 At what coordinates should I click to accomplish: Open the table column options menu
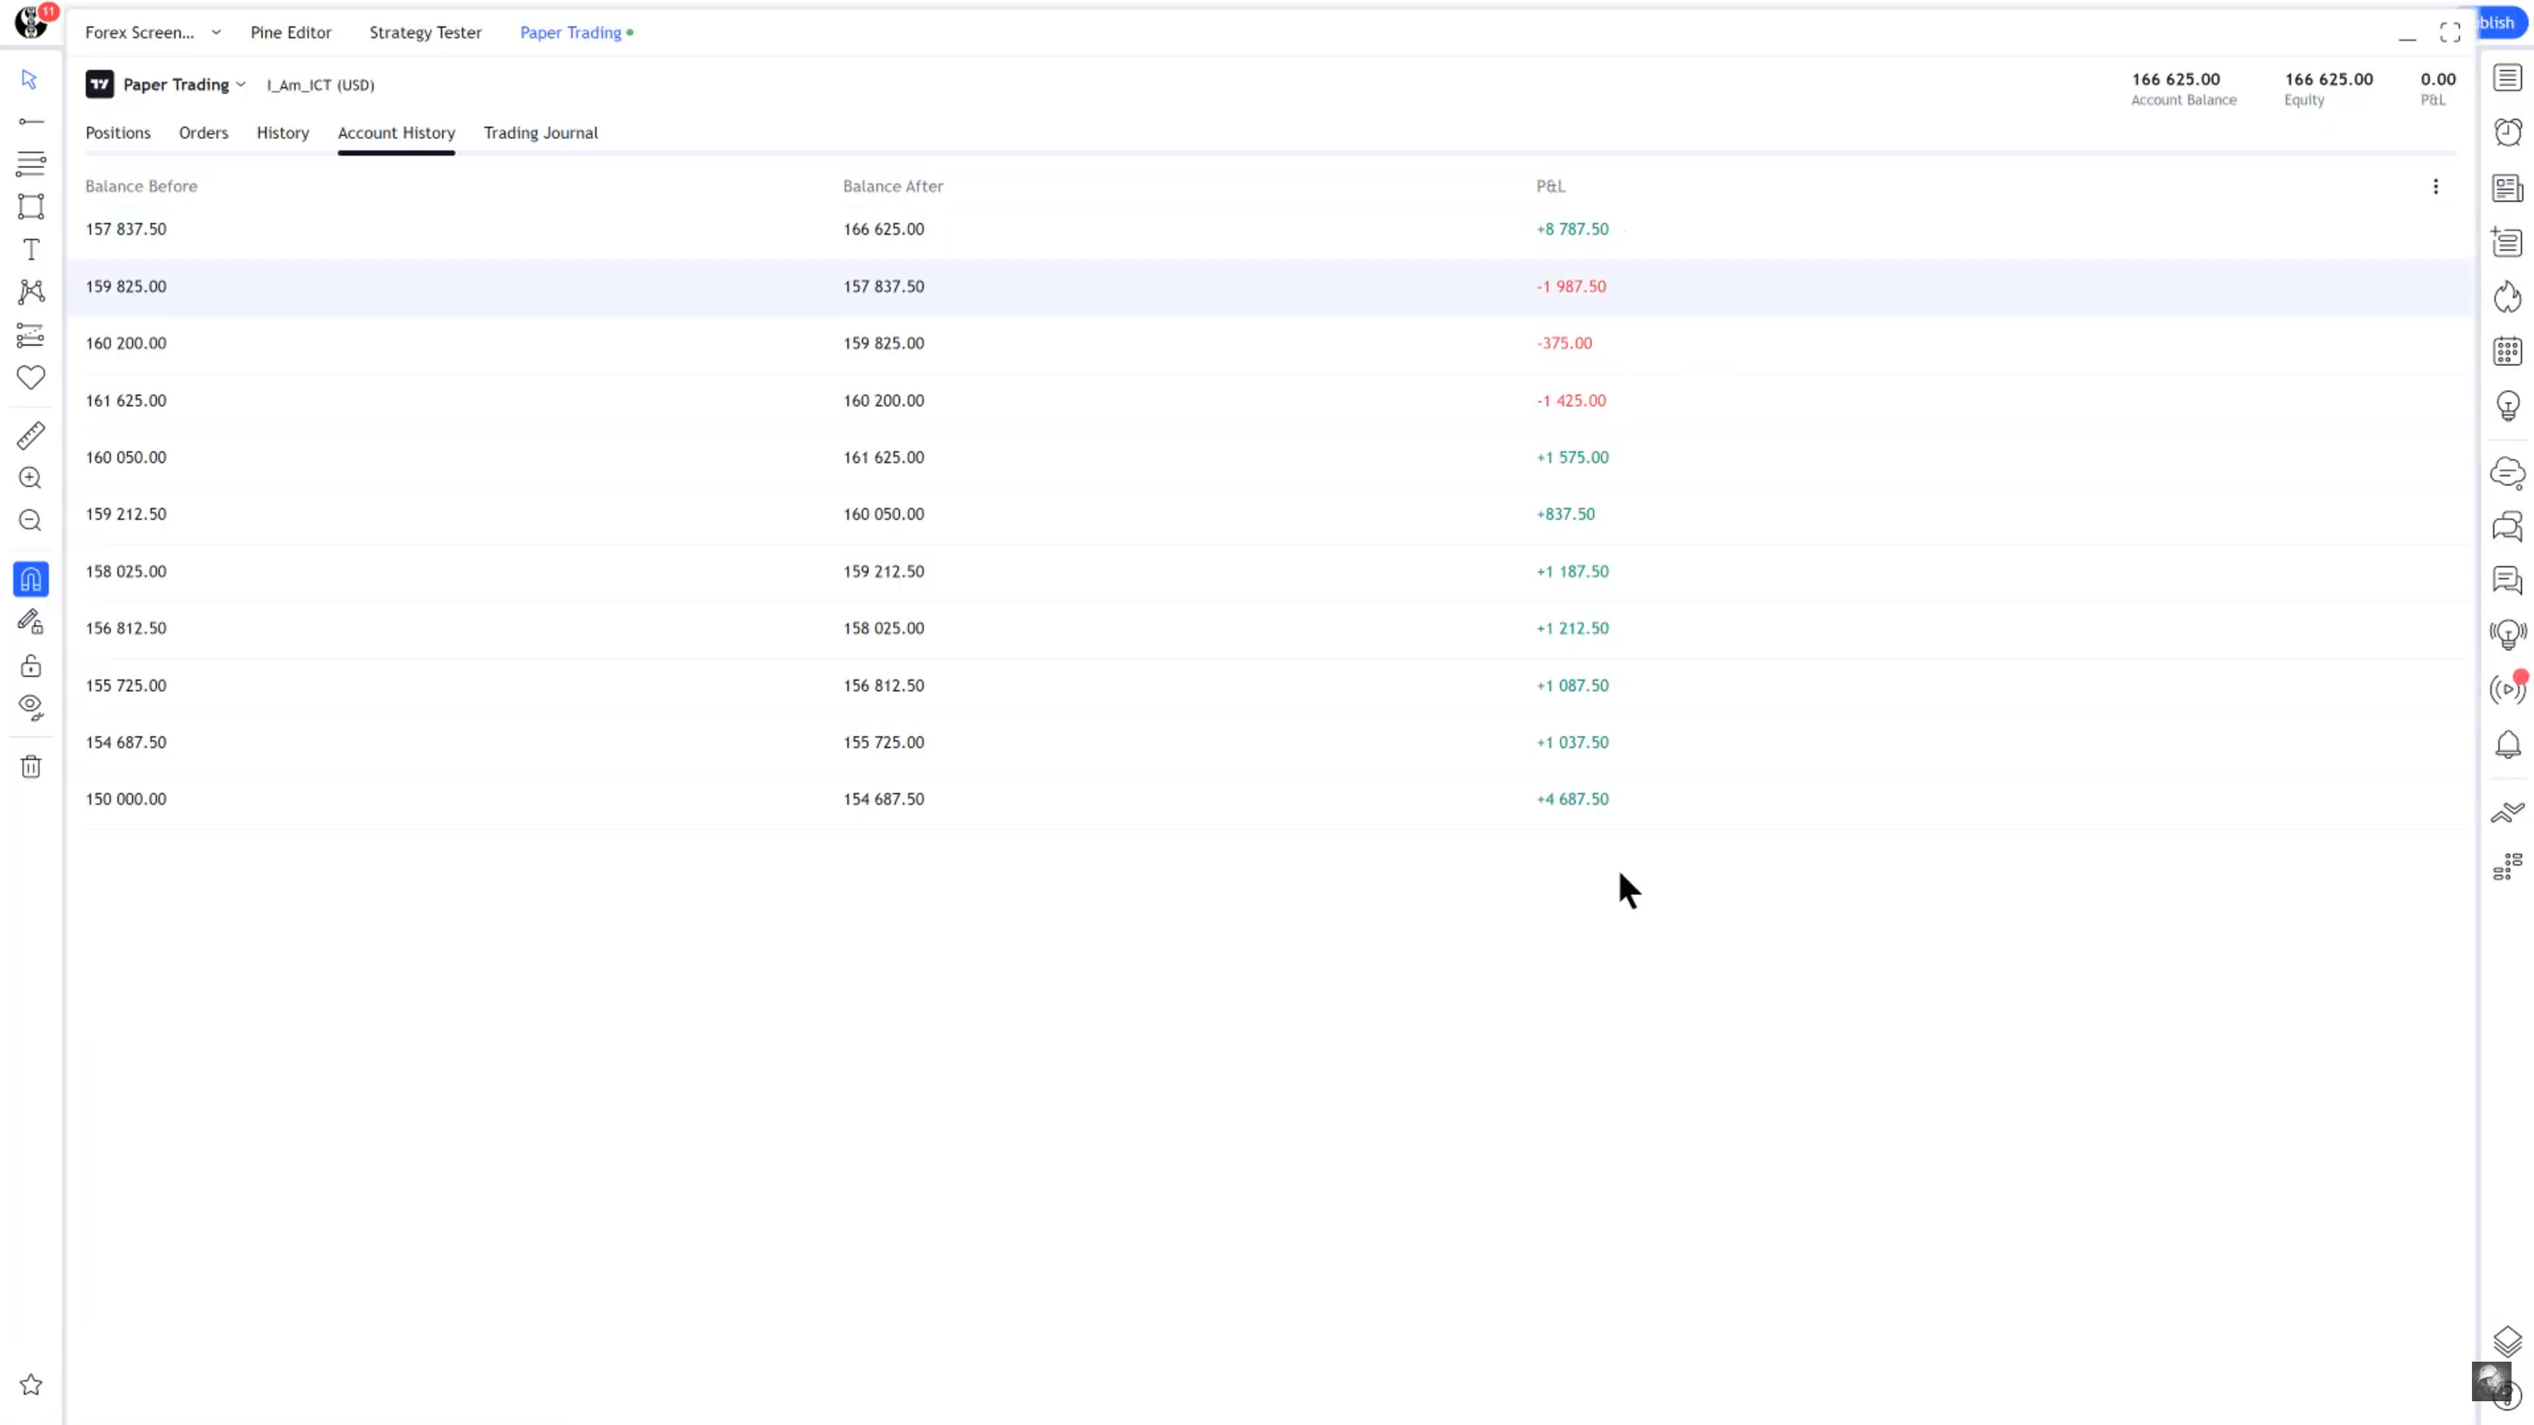click(x=2436, y=187)
